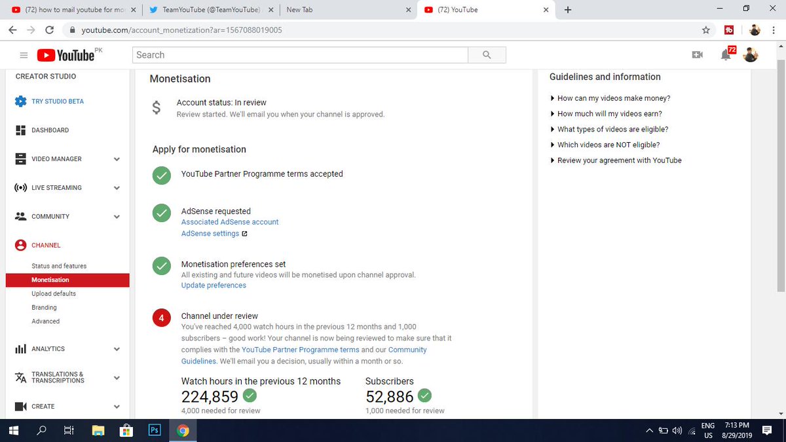Open the YouTube account avatar menu
Viewport: 786px width, 442px height.
pos(751,55)
